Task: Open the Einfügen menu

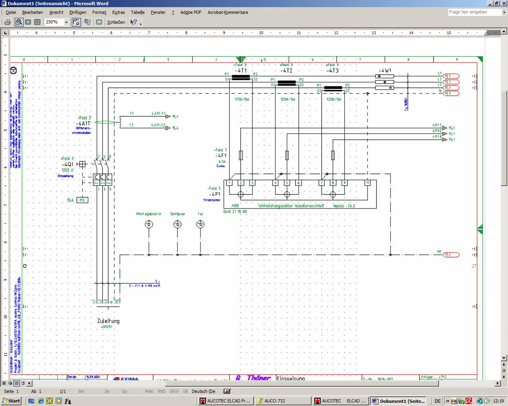Action: pos(78,12)
